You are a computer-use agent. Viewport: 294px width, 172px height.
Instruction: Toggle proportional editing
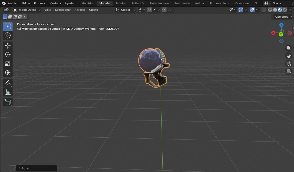coord(164,10)
